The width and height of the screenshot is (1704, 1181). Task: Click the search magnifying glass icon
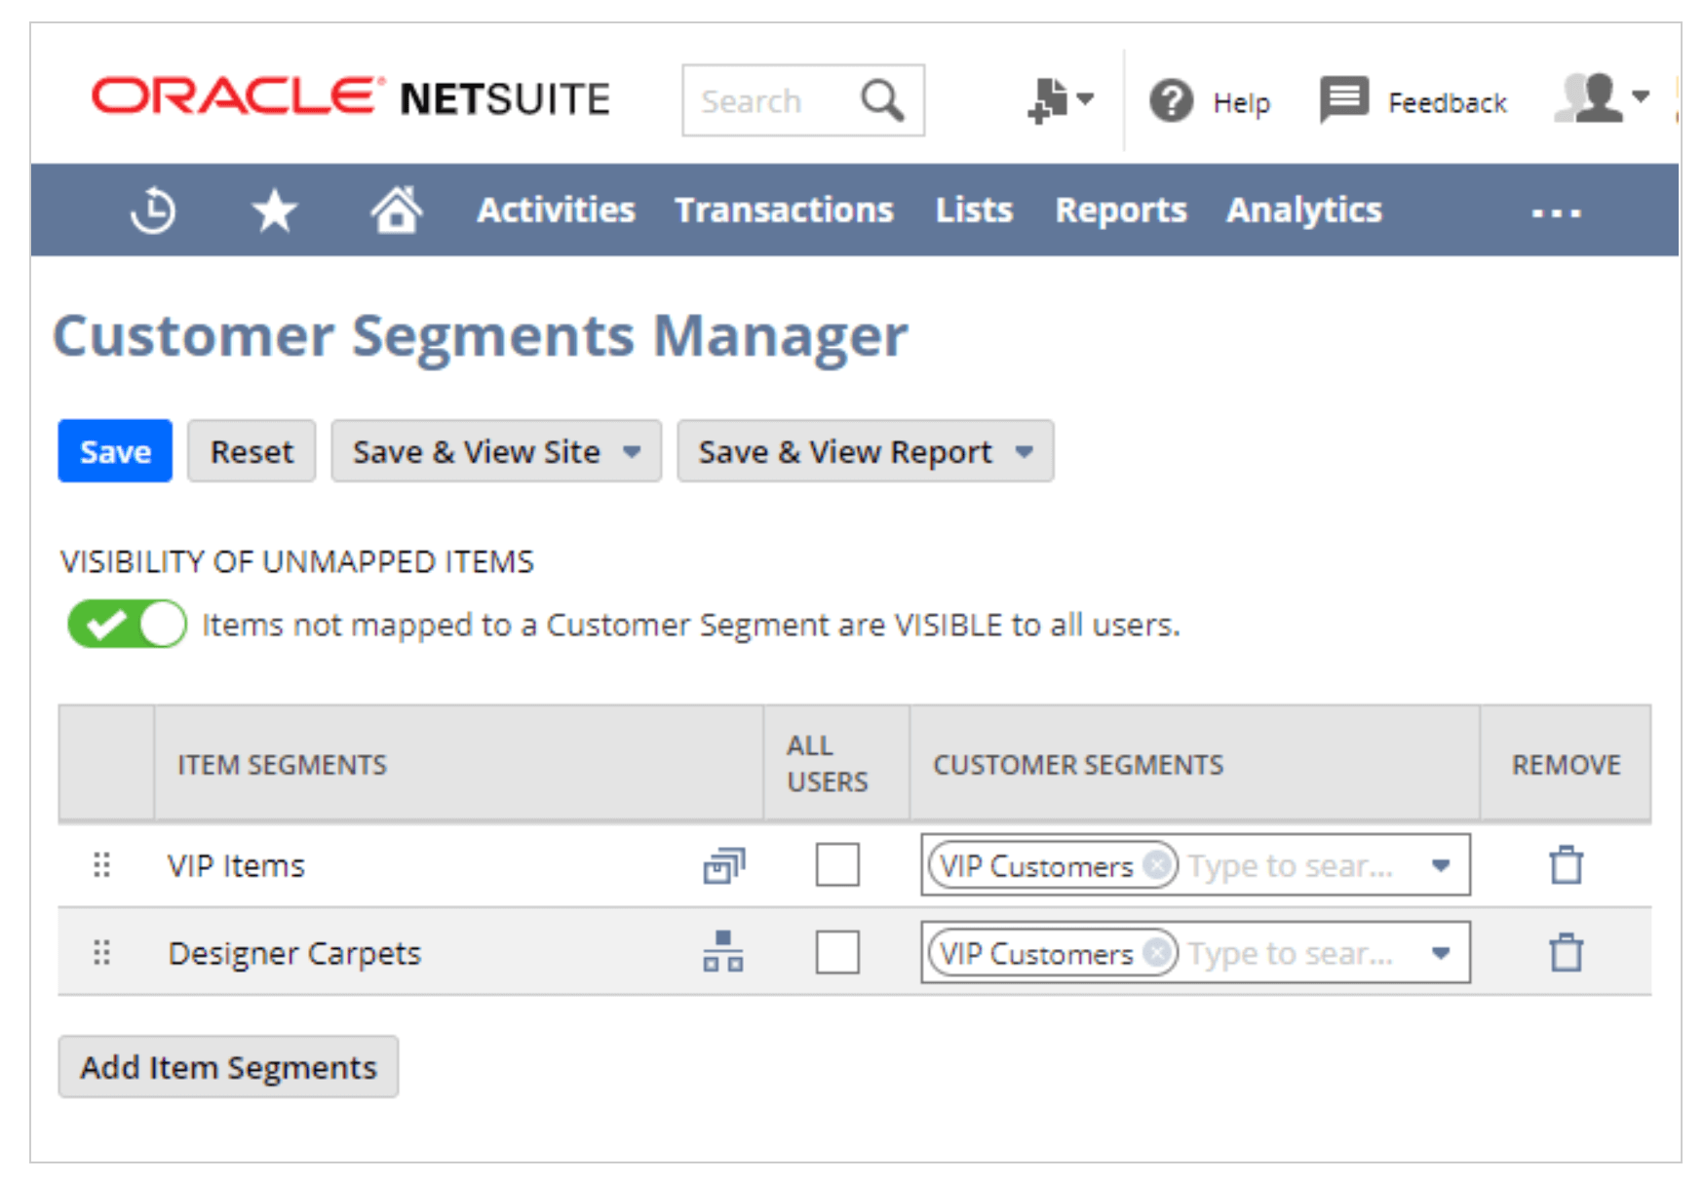(881, 100)
